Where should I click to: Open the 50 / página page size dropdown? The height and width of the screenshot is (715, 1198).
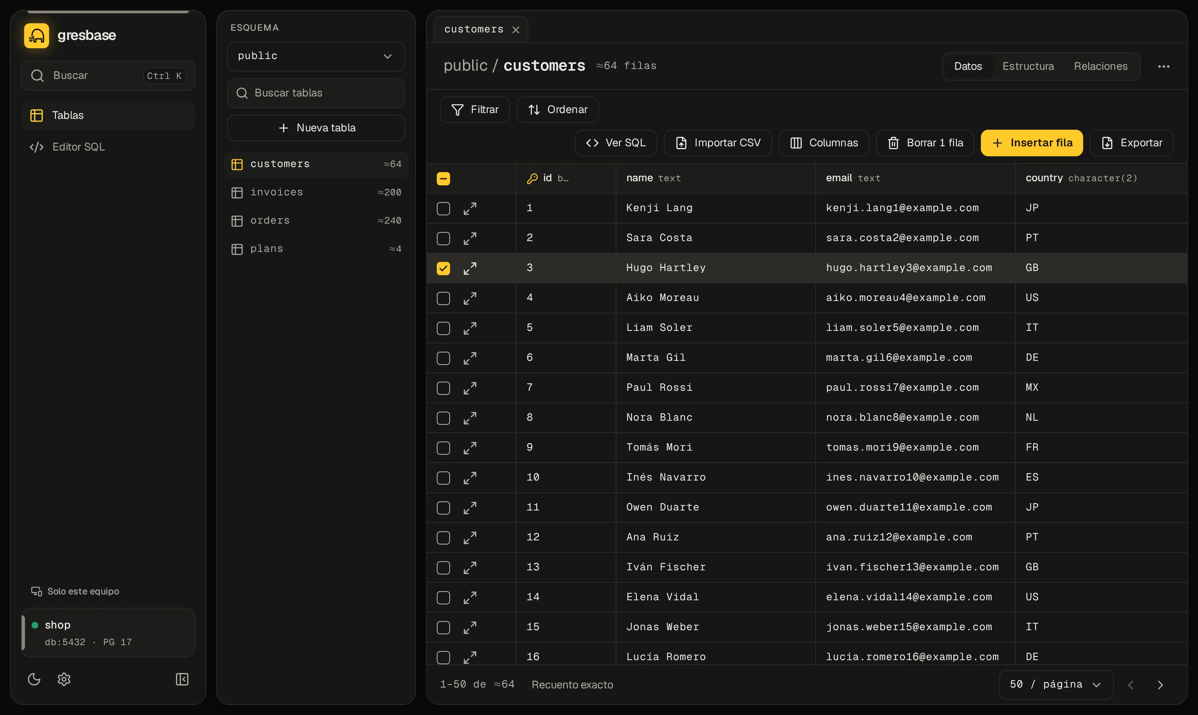point(1056,685)
